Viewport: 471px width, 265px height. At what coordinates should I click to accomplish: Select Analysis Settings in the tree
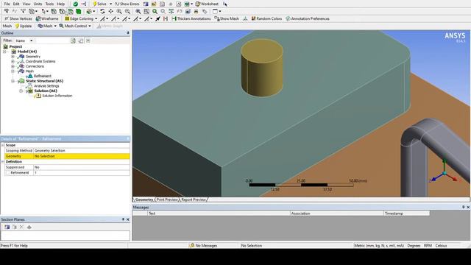pos(46,86)
